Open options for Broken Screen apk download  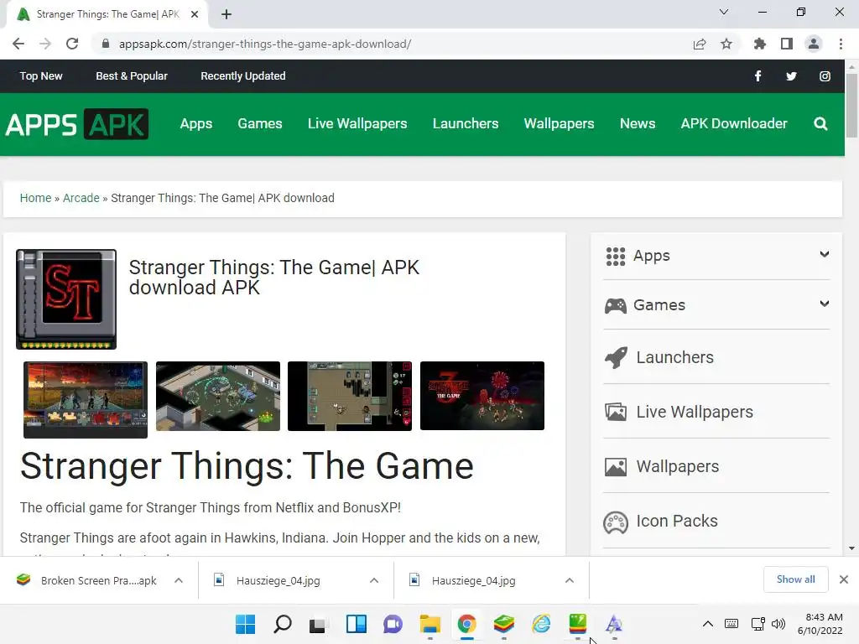[179, 580]
